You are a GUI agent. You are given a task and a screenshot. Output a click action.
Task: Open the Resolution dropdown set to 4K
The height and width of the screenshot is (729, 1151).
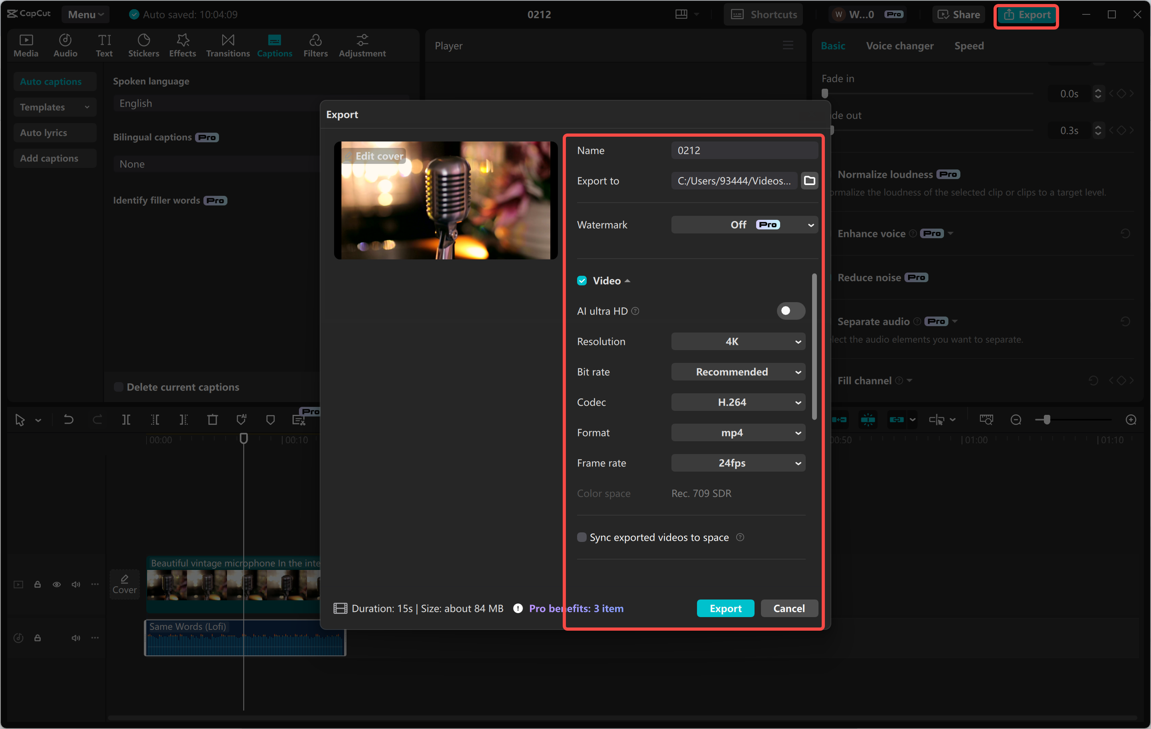pyautogui.click(x=737, y=341)
